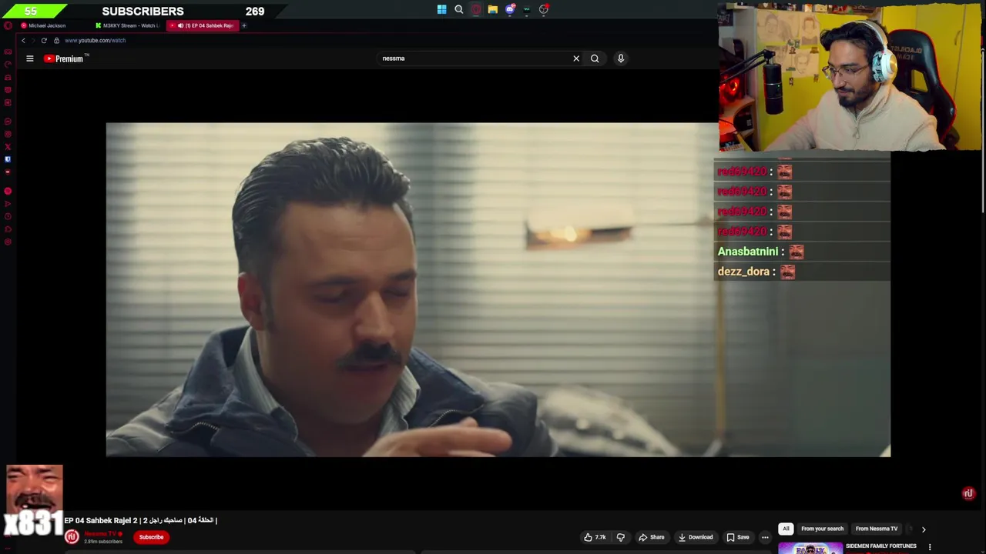Open the Nessma TV channel name link
This screenshot has height=554, width=986.
(x=100, y=533)
